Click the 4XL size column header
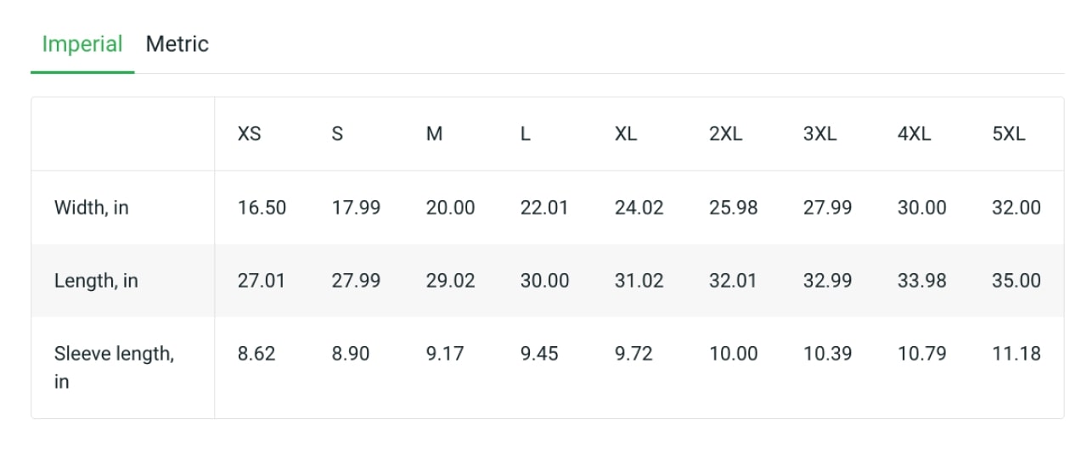Viewport: 1087px width, 464px height. 914,134
